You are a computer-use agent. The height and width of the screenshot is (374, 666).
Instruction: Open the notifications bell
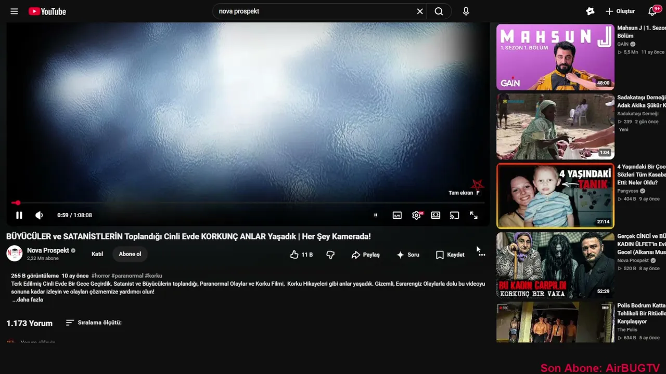tap(653, 11)
